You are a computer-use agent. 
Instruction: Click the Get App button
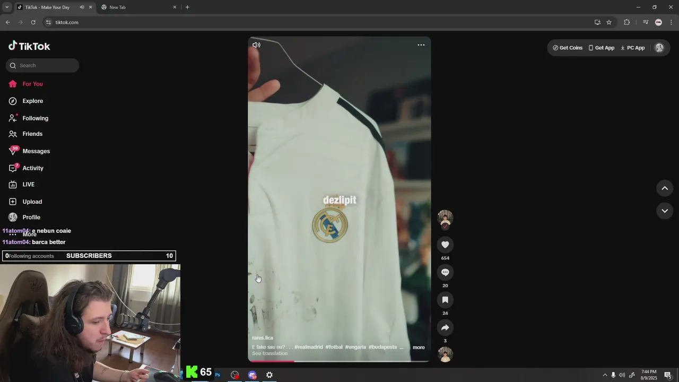pos(602,48)
